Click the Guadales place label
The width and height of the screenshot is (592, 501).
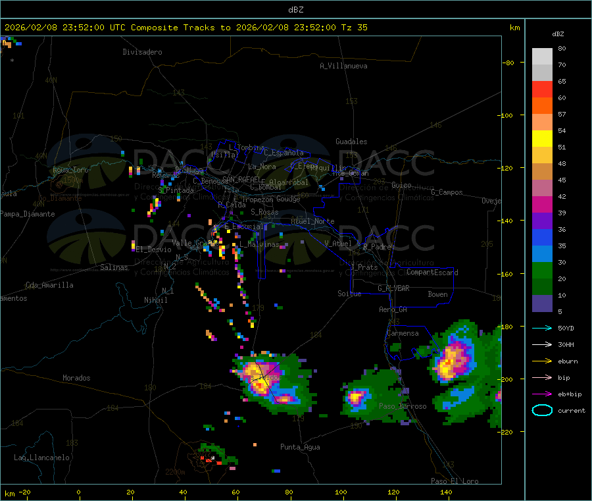click(x=351, y=142)
